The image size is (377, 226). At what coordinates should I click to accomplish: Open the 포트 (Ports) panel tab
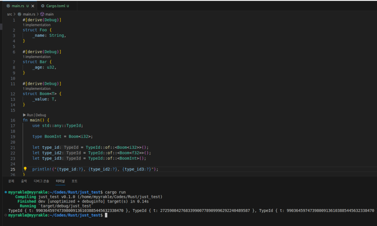point(74,181)
